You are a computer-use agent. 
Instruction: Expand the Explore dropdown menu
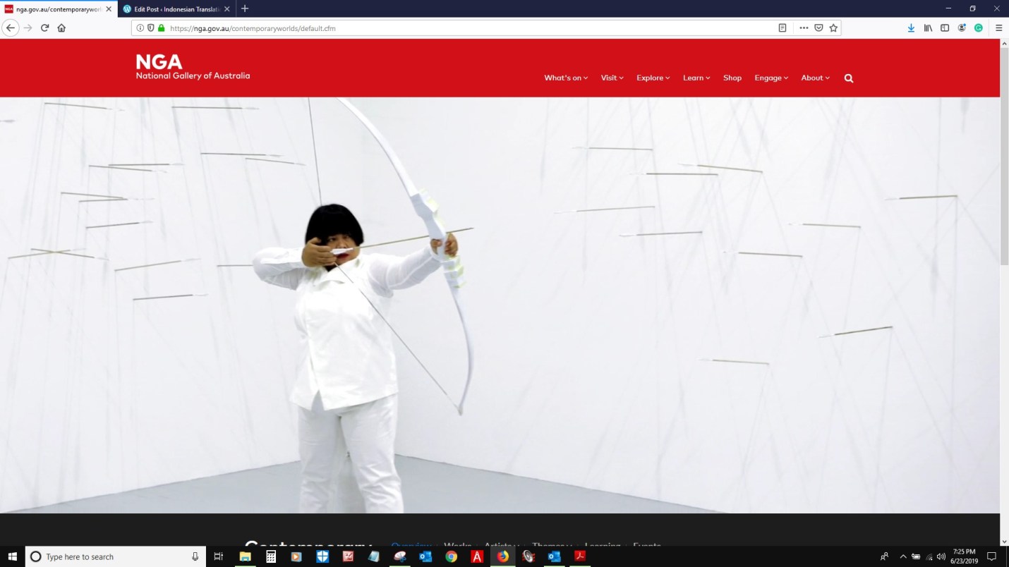653,78
